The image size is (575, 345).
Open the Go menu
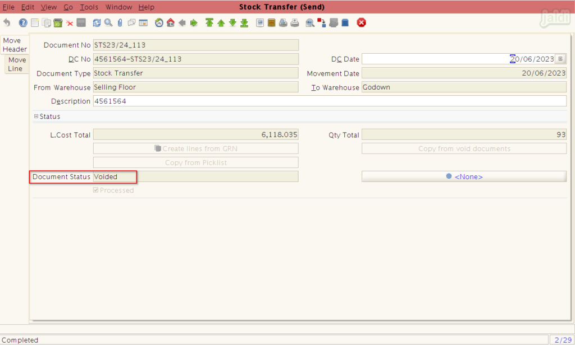68,7
